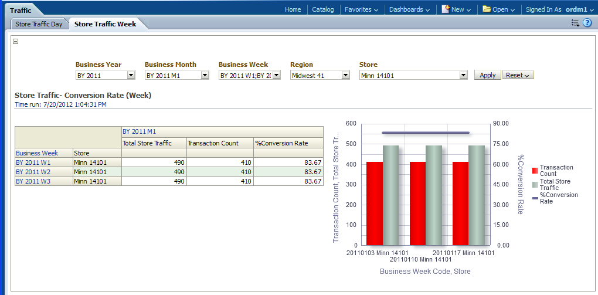Click the Open folder icon

pos(487,9)
